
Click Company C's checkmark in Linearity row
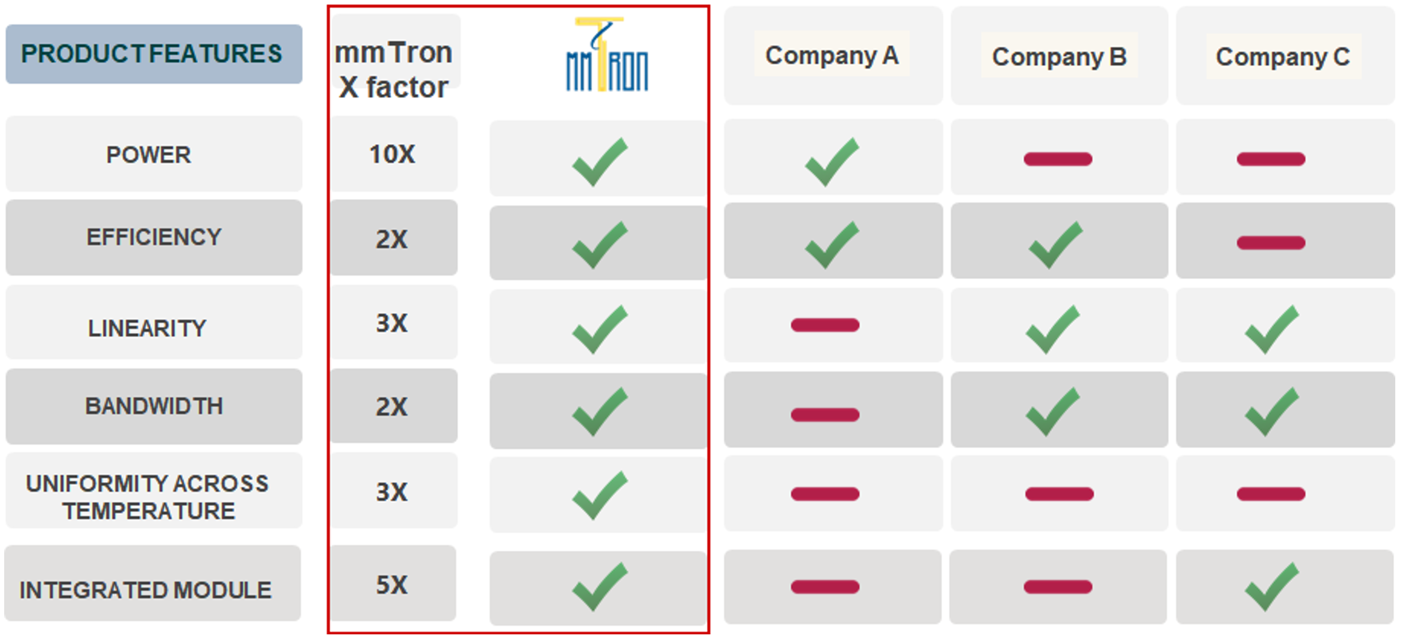[1272, 329]
